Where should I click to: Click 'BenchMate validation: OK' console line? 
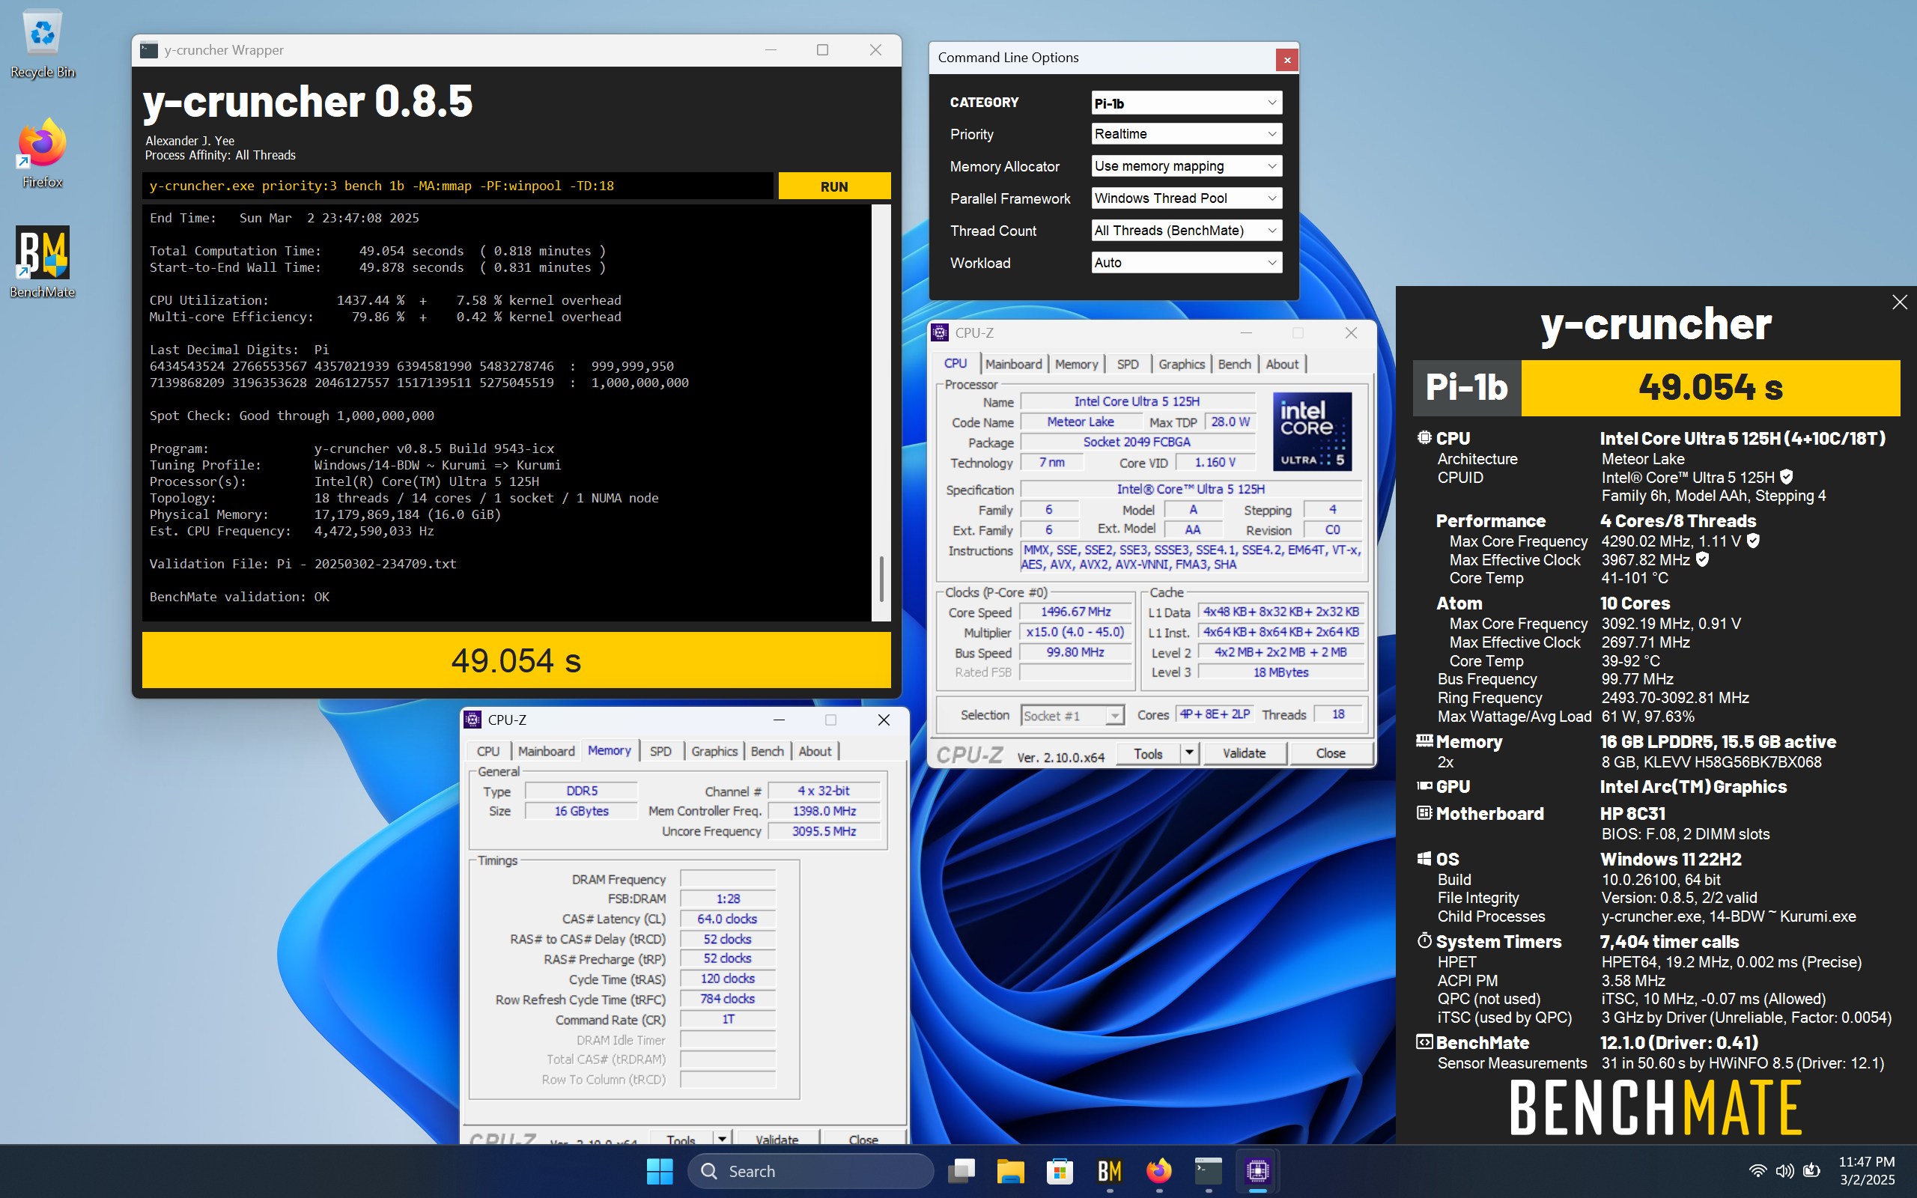[239, 597]
